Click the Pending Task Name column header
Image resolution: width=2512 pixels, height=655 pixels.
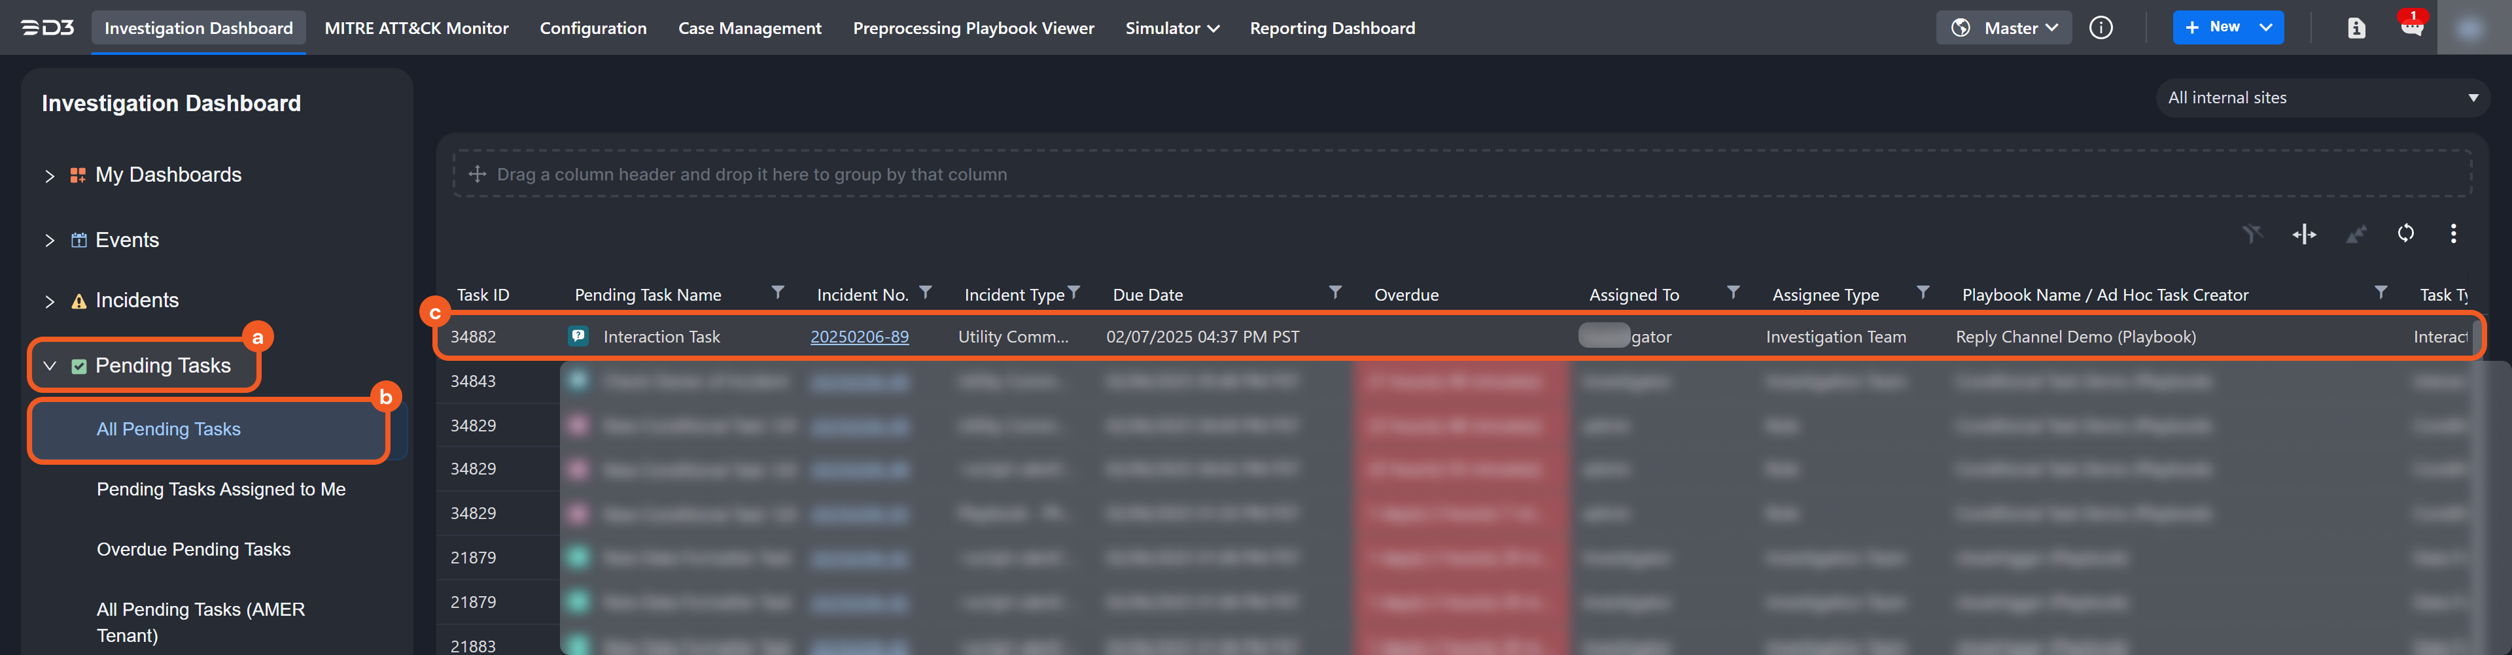pos(648,295)
